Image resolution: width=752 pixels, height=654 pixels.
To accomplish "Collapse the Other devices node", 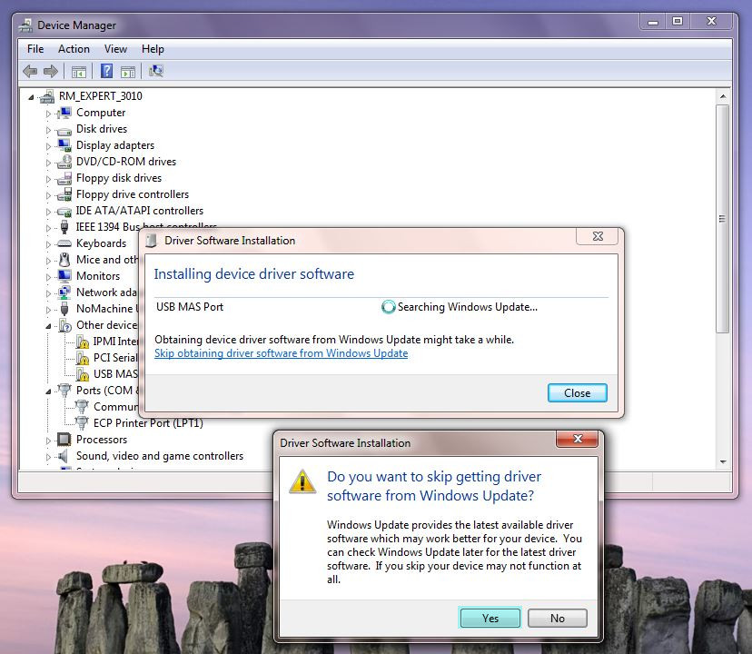I will coord(48,326).
